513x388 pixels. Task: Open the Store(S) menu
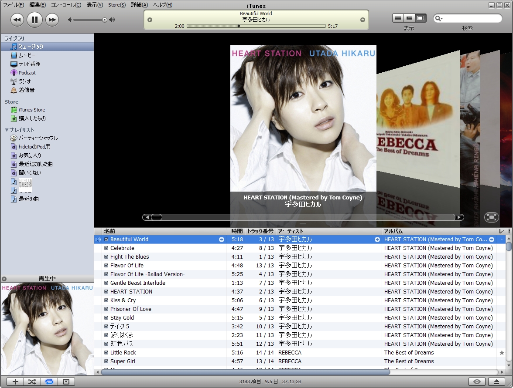point(117,4)
